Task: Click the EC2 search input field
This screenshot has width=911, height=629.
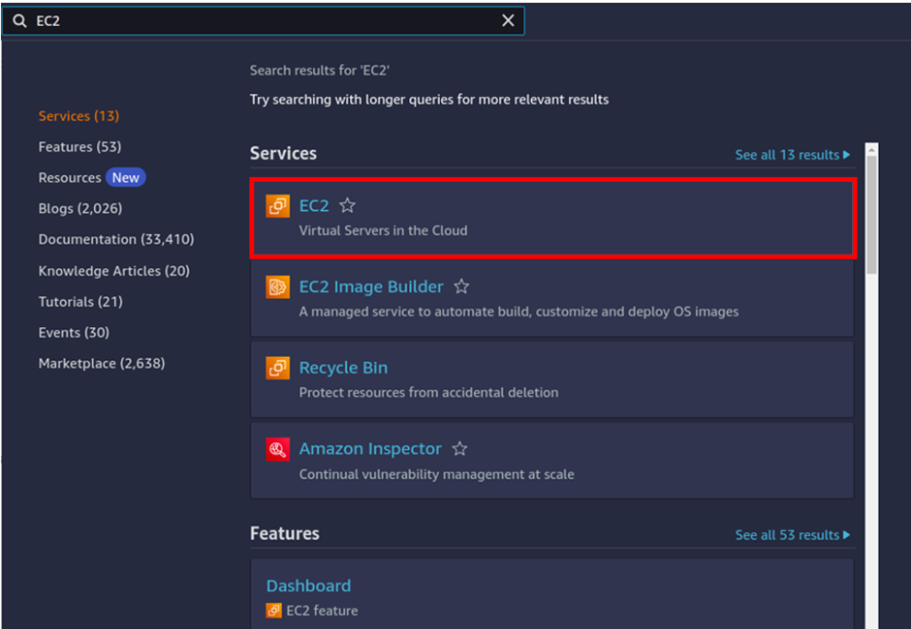Action: [x=264, y=21]
